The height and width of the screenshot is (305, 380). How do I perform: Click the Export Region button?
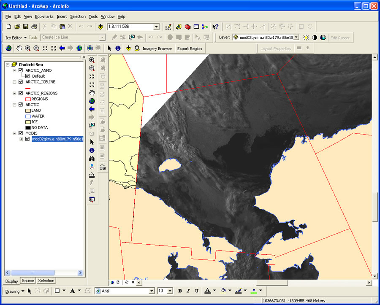coord(190,48)
